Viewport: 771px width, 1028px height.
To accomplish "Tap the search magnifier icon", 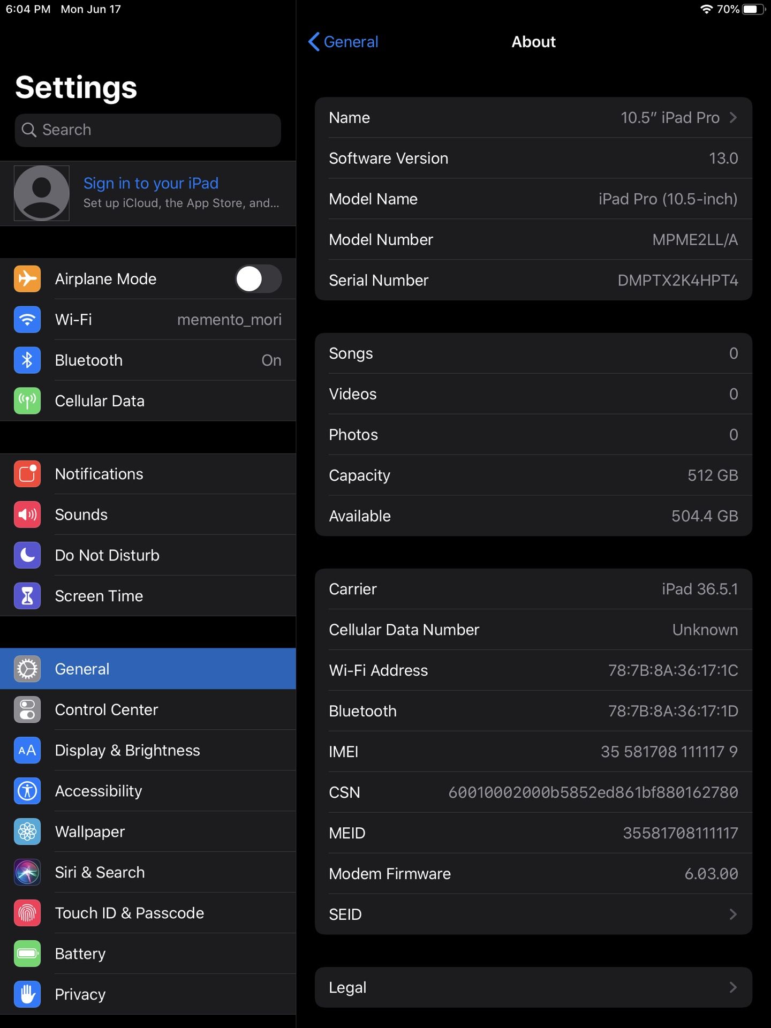I will (29, 130).
